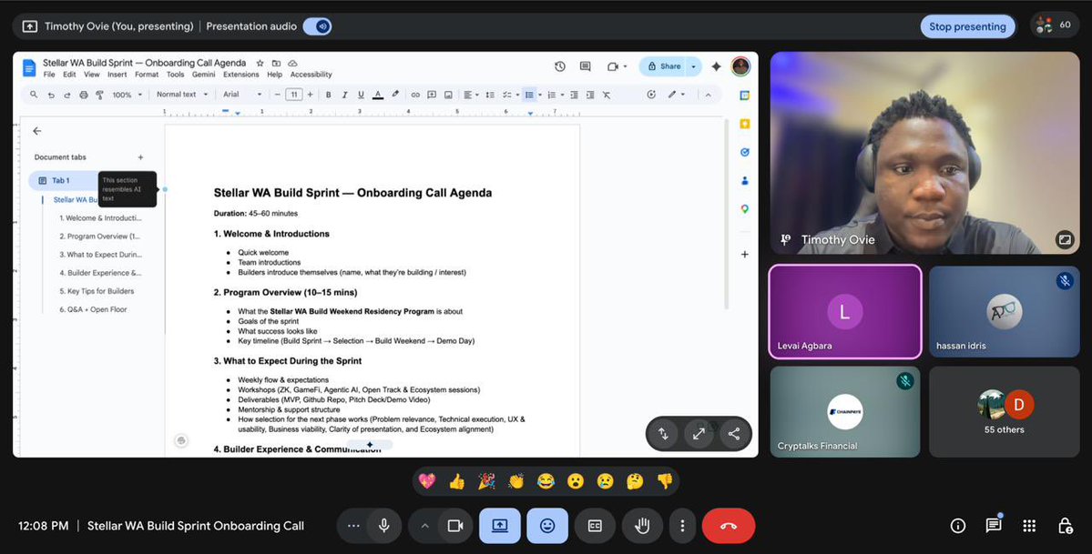Send the party popper reaction
This screenshot has width=1092, height=554.
coord(487,481)
